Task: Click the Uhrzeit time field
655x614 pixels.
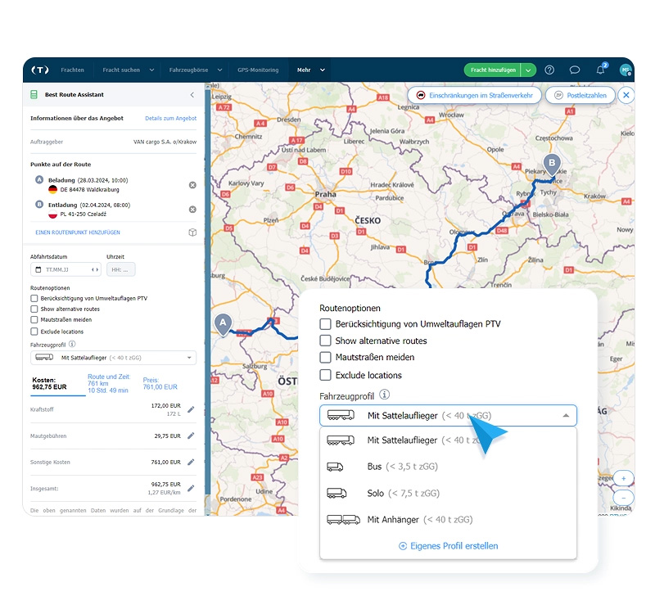Action: [120, 270]
